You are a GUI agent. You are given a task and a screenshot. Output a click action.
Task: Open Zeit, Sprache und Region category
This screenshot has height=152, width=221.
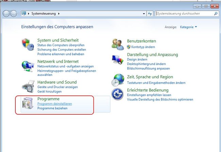(x=150, y=77)
